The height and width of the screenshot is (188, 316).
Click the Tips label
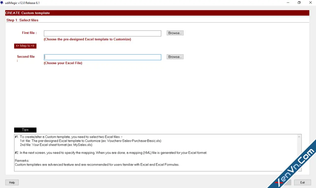(x=25, y=130)
